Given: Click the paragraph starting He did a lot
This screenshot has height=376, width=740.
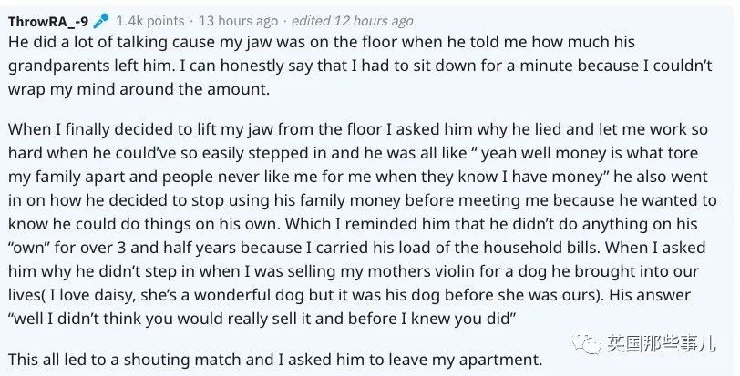Looking at the screenshot, I should point(360,66).
